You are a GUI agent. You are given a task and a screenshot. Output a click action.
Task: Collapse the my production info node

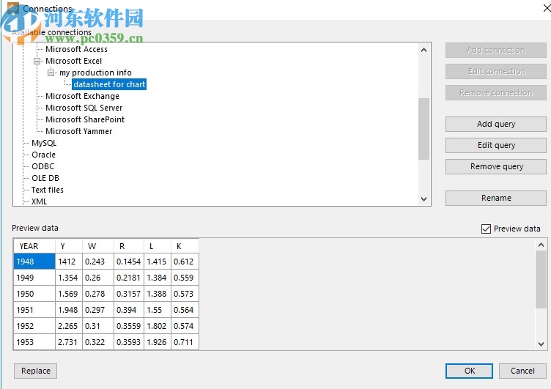point(51,73)
